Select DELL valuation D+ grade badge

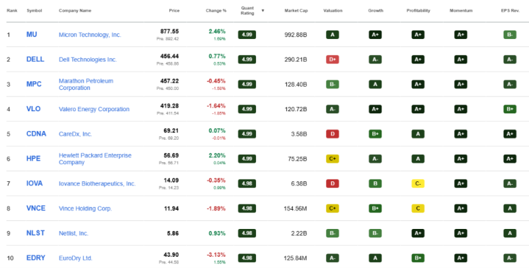pyautogui.click(x=333, y=60)
